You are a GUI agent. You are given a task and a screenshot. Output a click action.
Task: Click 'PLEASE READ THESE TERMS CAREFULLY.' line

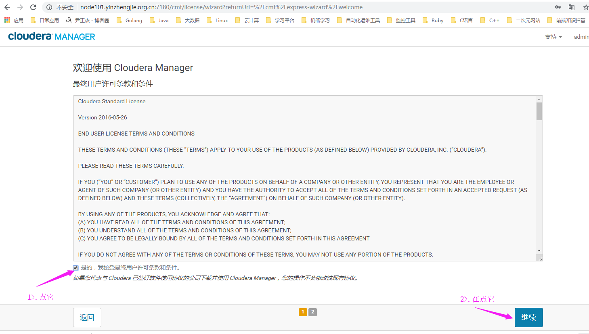[131, 166]
